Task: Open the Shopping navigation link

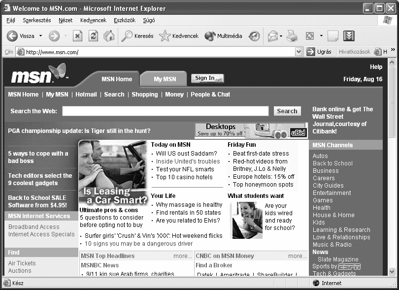Action: click(144, 95)
